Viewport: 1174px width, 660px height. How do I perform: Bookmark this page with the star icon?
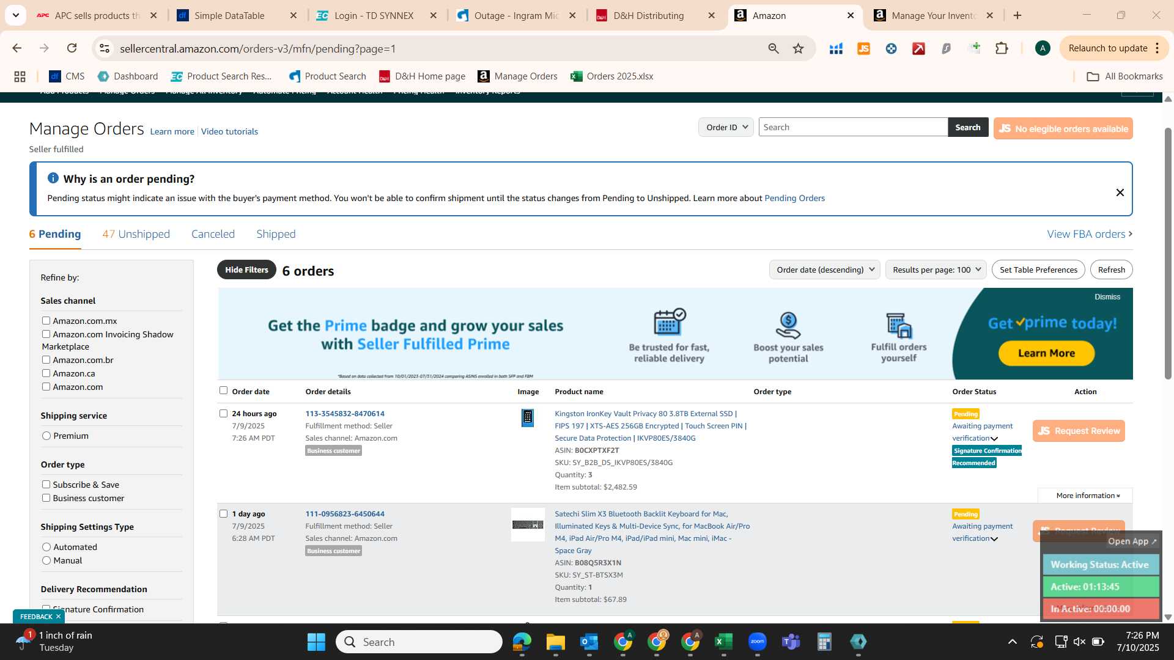click(798, 48)
